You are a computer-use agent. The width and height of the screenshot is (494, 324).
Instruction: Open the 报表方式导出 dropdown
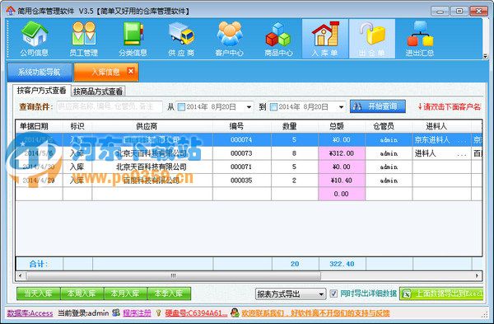291,294
